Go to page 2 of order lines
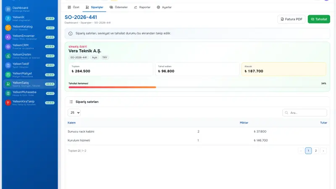This screenshot has width=336, height=189. [x=316, y=151]
